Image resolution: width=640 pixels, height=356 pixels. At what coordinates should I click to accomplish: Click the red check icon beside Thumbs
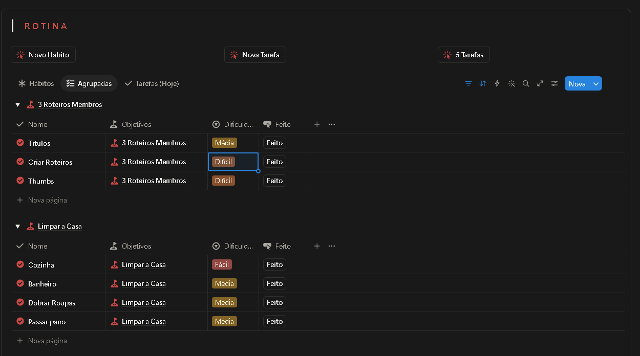20,181
